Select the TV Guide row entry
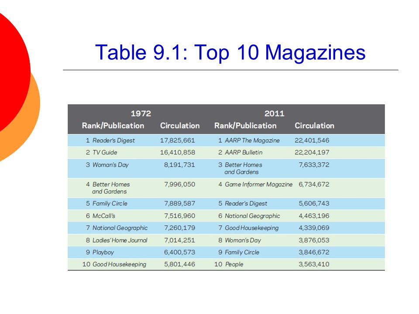The width and height of the screenshot is (419, 314). click(x=105, y=153)
